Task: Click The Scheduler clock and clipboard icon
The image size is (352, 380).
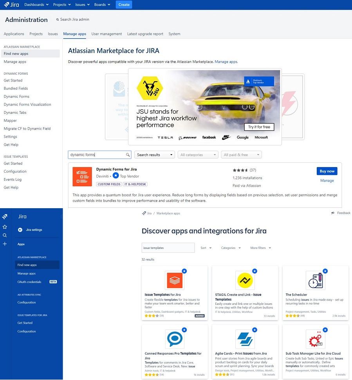Action: pyautogui.click(x=316, y=280)
